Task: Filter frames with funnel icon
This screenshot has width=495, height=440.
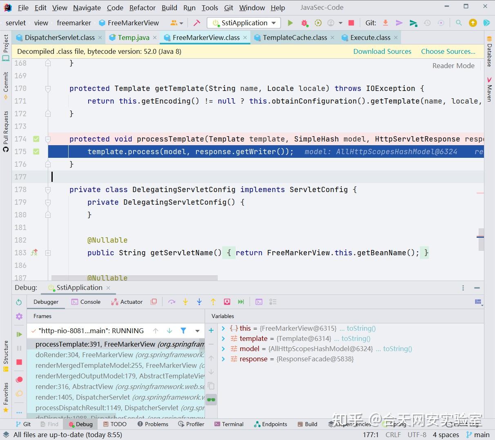Action: pos(183,331)
